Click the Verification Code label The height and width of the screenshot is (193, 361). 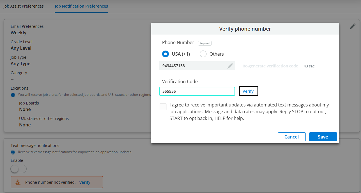(180, 81)
